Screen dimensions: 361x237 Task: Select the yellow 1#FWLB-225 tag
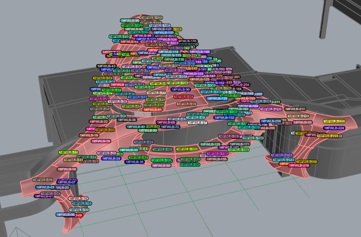(334, 121)
